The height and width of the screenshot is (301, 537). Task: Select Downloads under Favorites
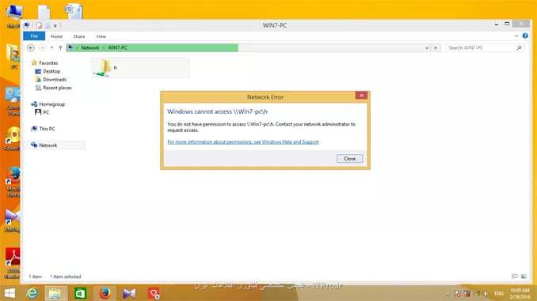(55, 79)
